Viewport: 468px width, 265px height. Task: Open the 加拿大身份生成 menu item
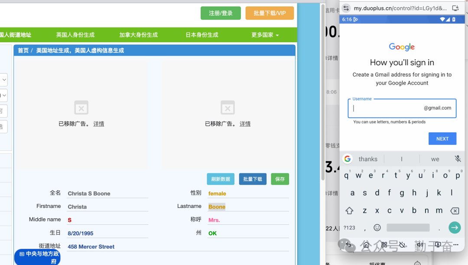tap(139, 35)
